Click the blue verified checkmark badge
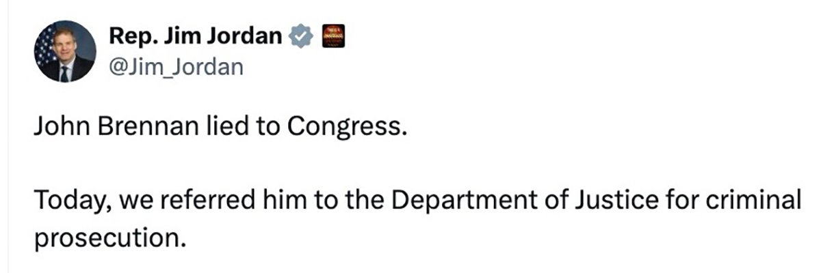This screenshot has height=273, width=821. point(302,36)
